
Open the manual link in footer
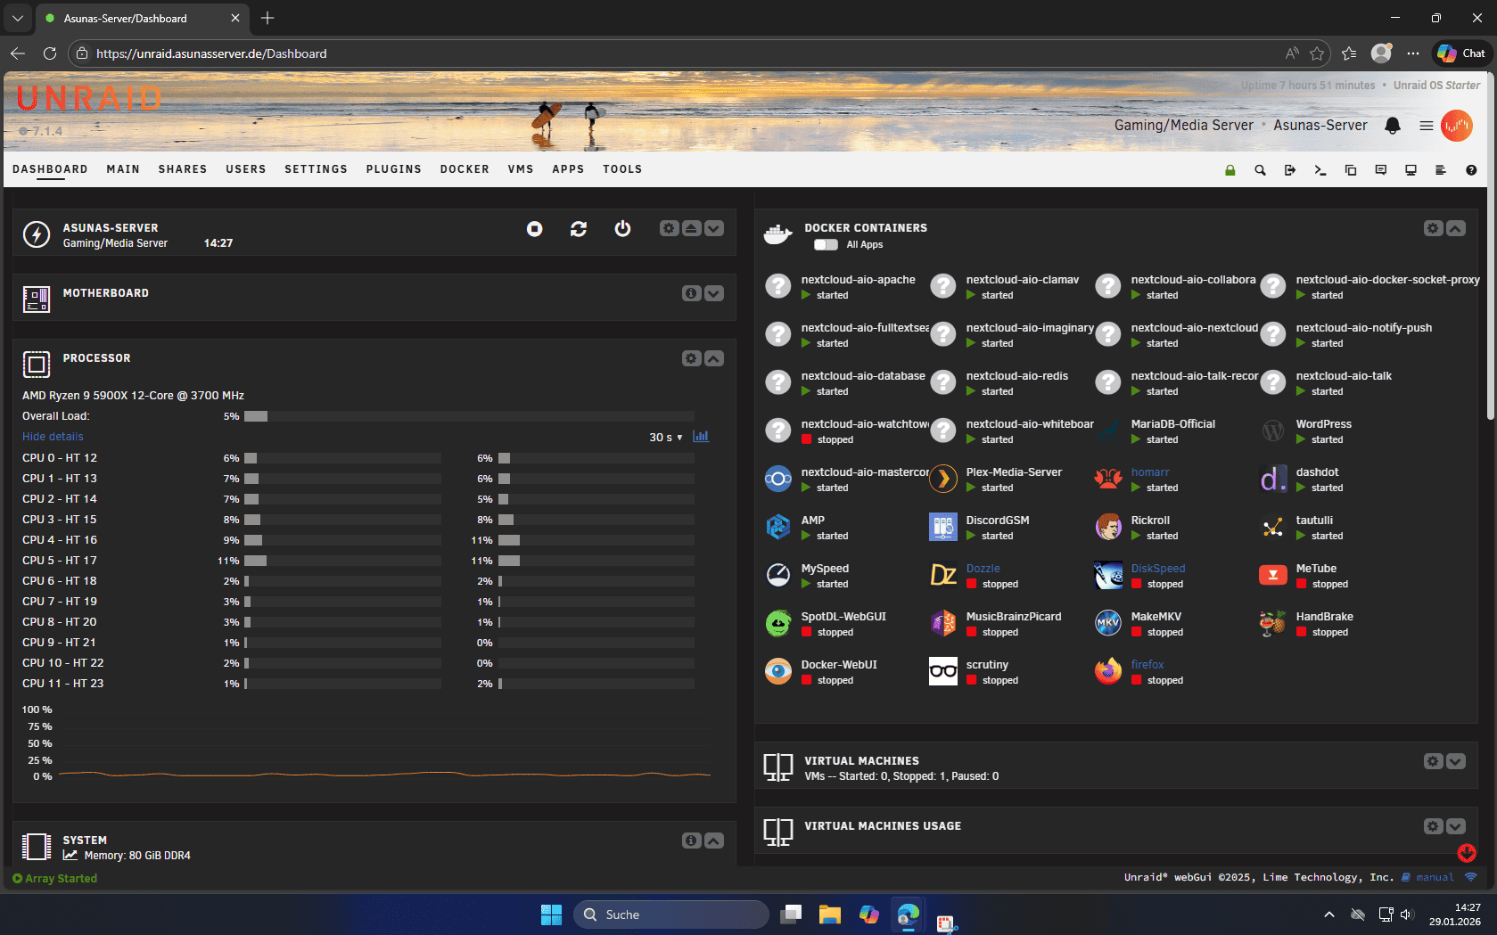pos(1435,878)
